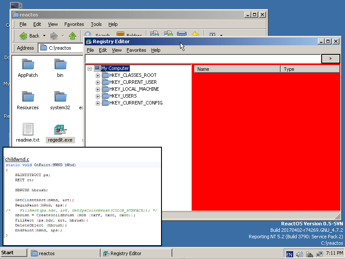Open Help menu in Registry Editor

coord(155,50)
